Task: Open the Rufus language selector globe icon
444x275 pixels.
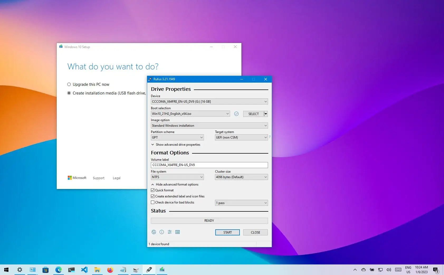Action: click(154, 232)
